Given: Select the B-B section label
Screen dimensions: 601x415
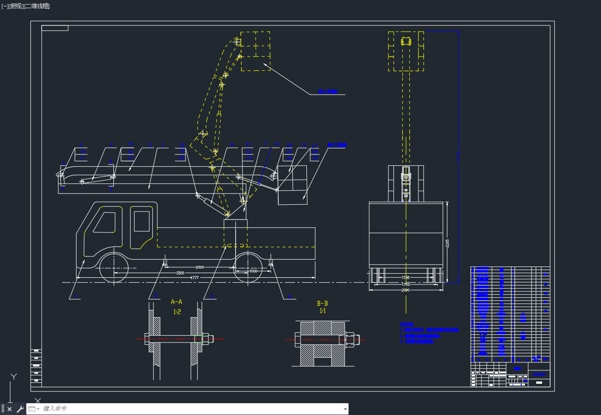Looking at the screenshot, I should [x=322, y=304].
